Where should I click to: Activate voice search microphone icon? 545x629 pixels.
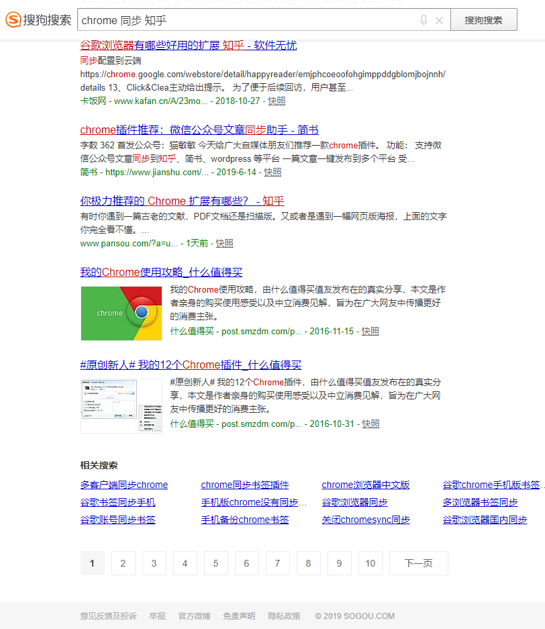424,20
